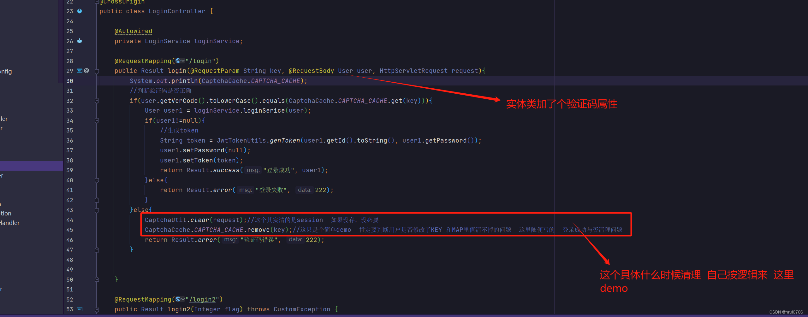The height and width of the screenshot is (317, 808).
Task: Click the REST endpoint gutter icon on line 29
Action: (79, 71)
